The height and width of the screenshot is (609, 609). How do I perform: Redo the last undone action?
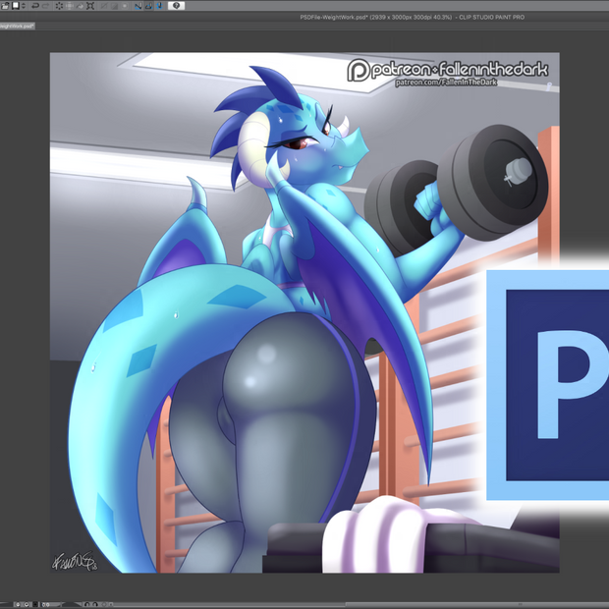tap(46, 6)
